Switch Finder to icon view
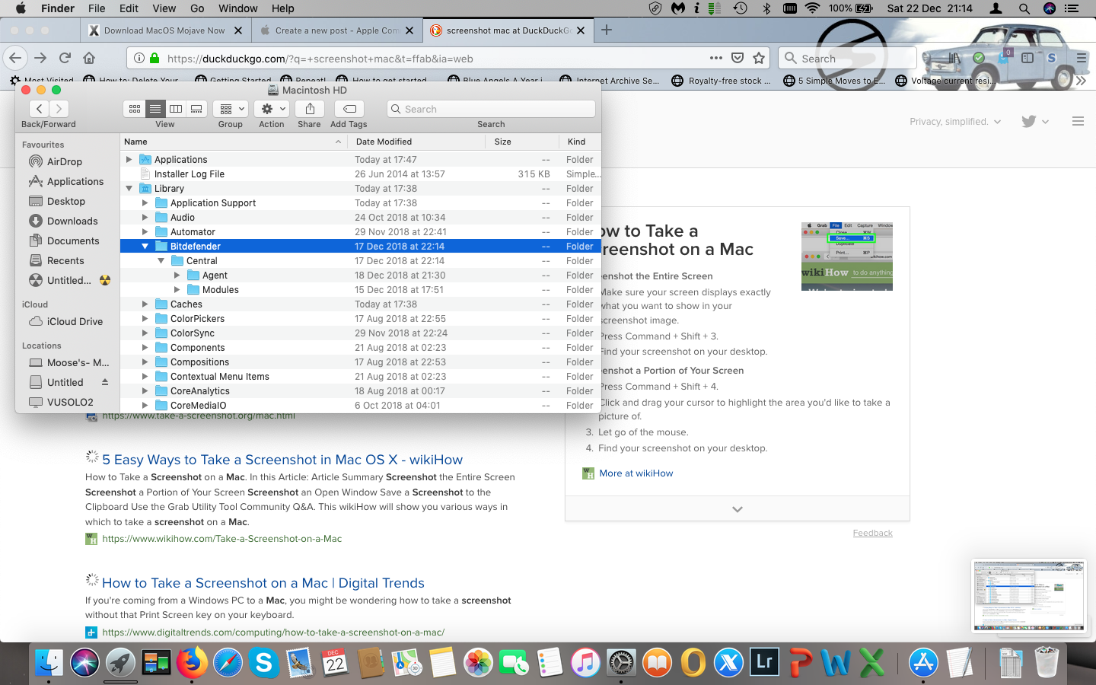The width and height of the screenshot is (1096, 685). tap(135, 109)
